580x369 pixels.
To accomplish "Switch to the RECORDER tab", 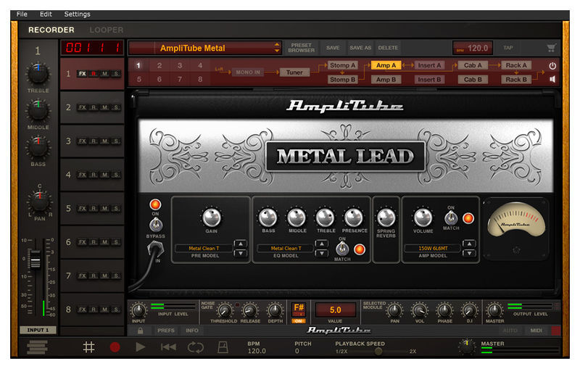I will coord(51,30).
